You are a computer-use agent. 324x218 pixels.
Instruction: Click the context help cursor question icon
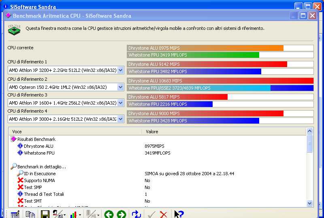click(179, 214)
